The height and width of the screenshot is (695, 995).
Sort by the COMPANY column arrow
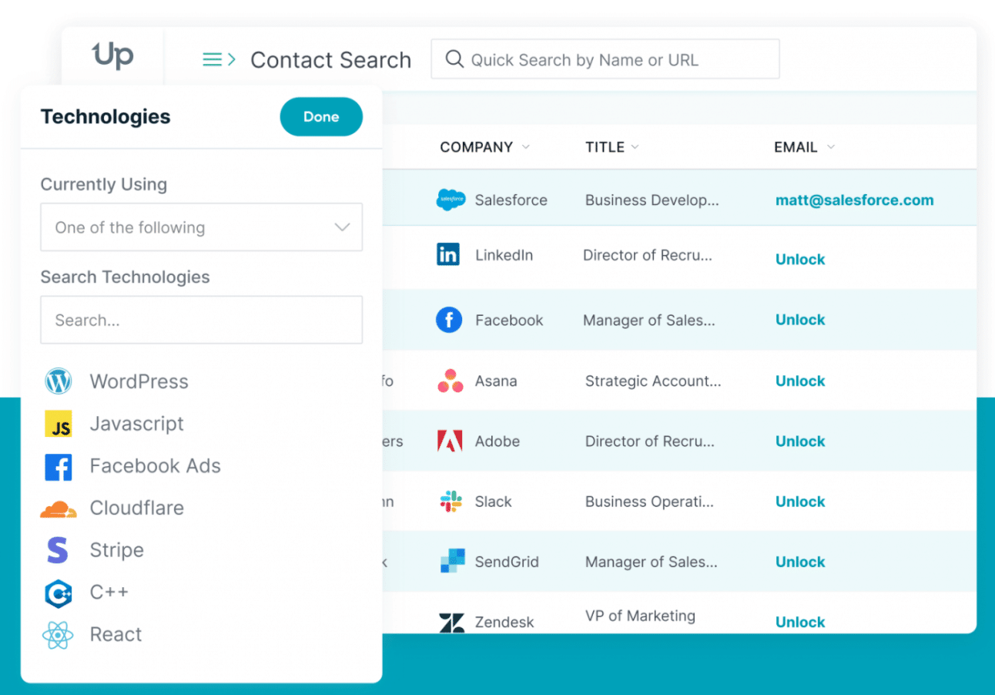click(526, 147)
